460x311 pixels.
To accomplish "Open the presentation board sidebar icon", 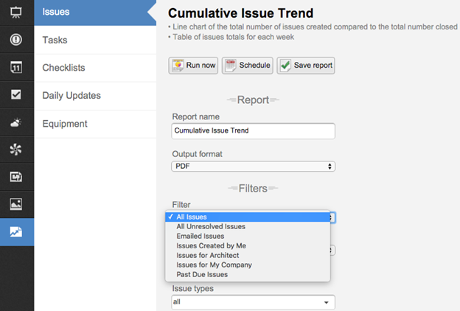I will tap(16, 13).
